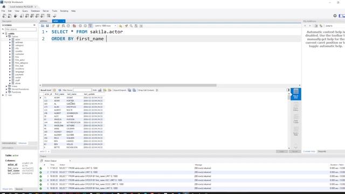Toggle the autocommit mode button
345x194 pixels.
point(90,26)
